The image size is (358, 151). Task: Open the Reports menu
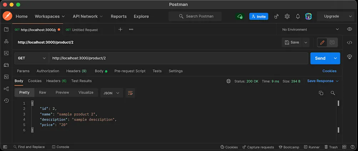point(119,16)
